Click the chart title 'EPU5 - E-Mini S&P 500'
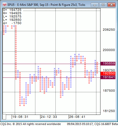This screenshot has width=118, height=126. click(x=23, y=5)
